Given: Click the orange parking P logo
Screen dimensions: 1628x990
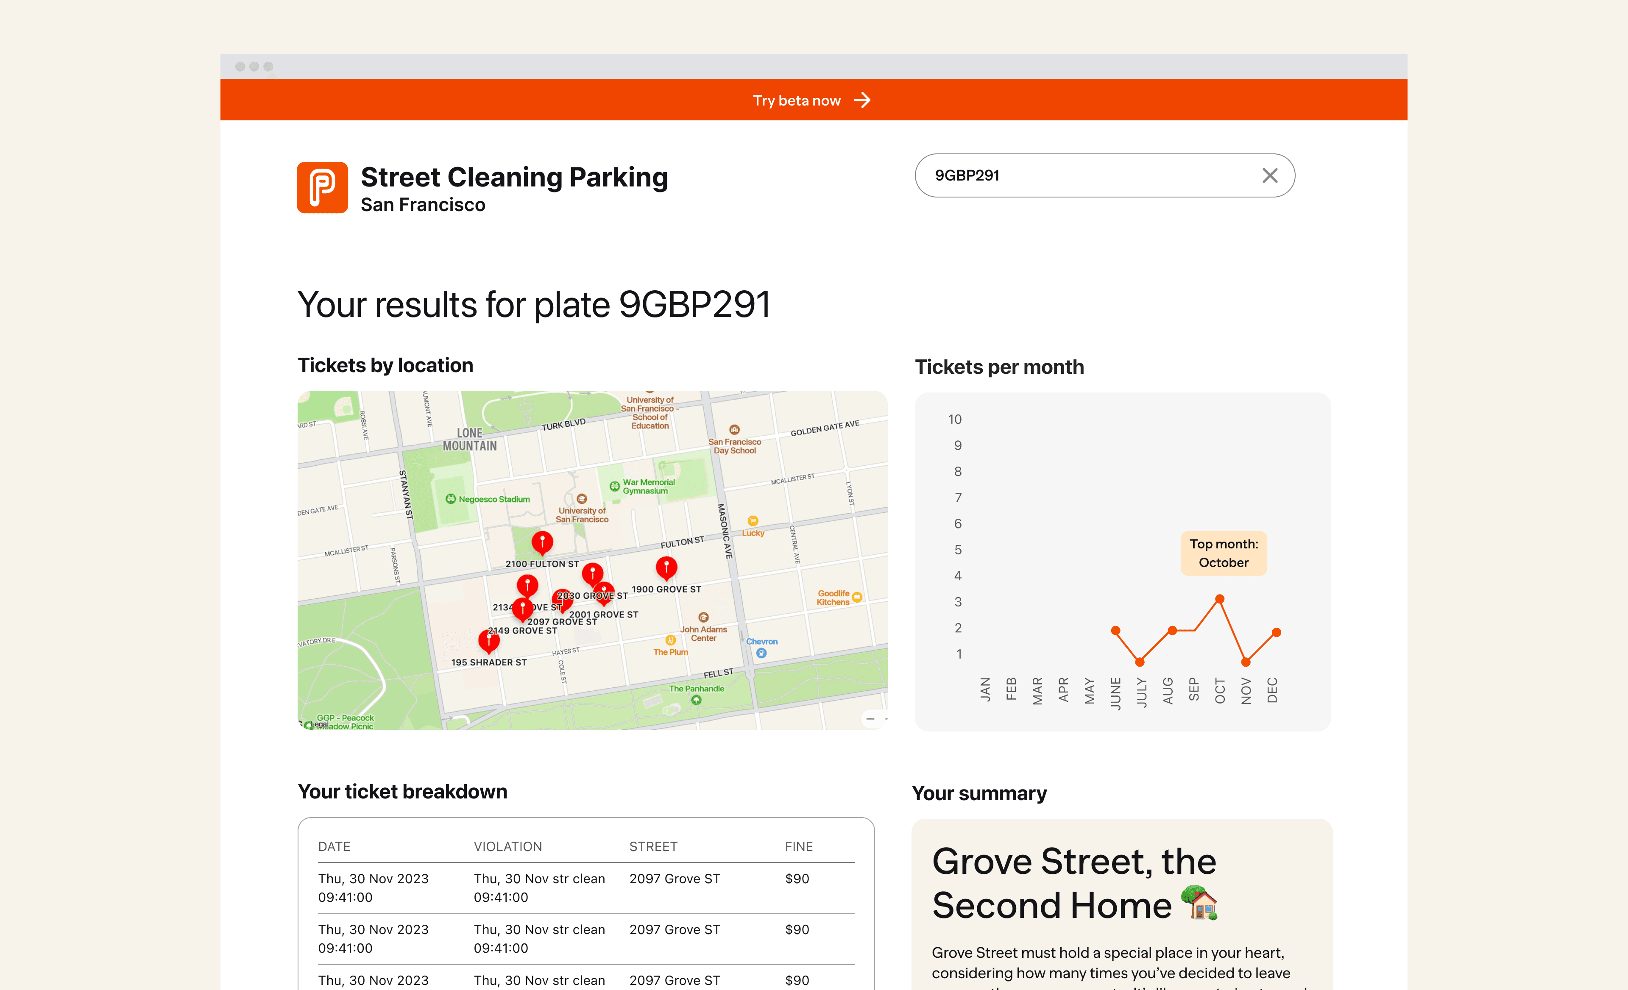Looking at the screenshot, I should click(322, 188).
